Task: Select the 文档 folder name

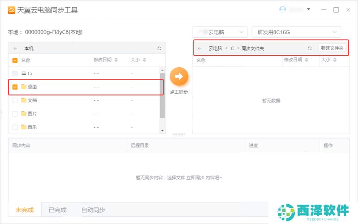Action: (x=32, y=100)
